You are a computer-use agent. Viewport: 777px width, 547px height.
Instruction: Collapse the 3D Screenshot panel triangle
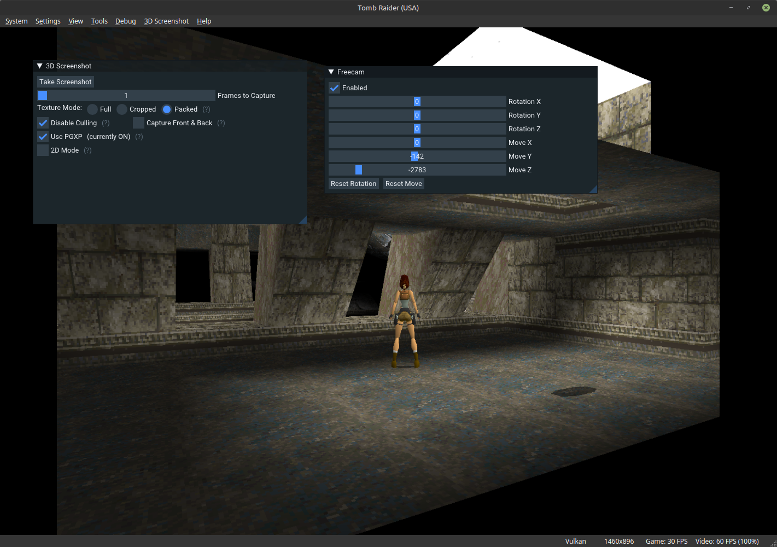39,66
